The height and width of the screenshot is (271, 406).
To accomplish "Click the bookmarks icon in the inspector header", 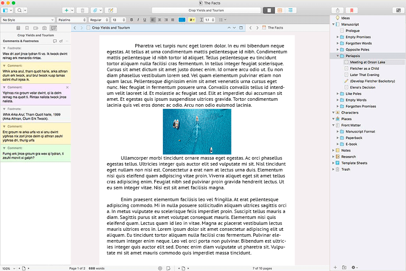I will click(x=27, y=28).
